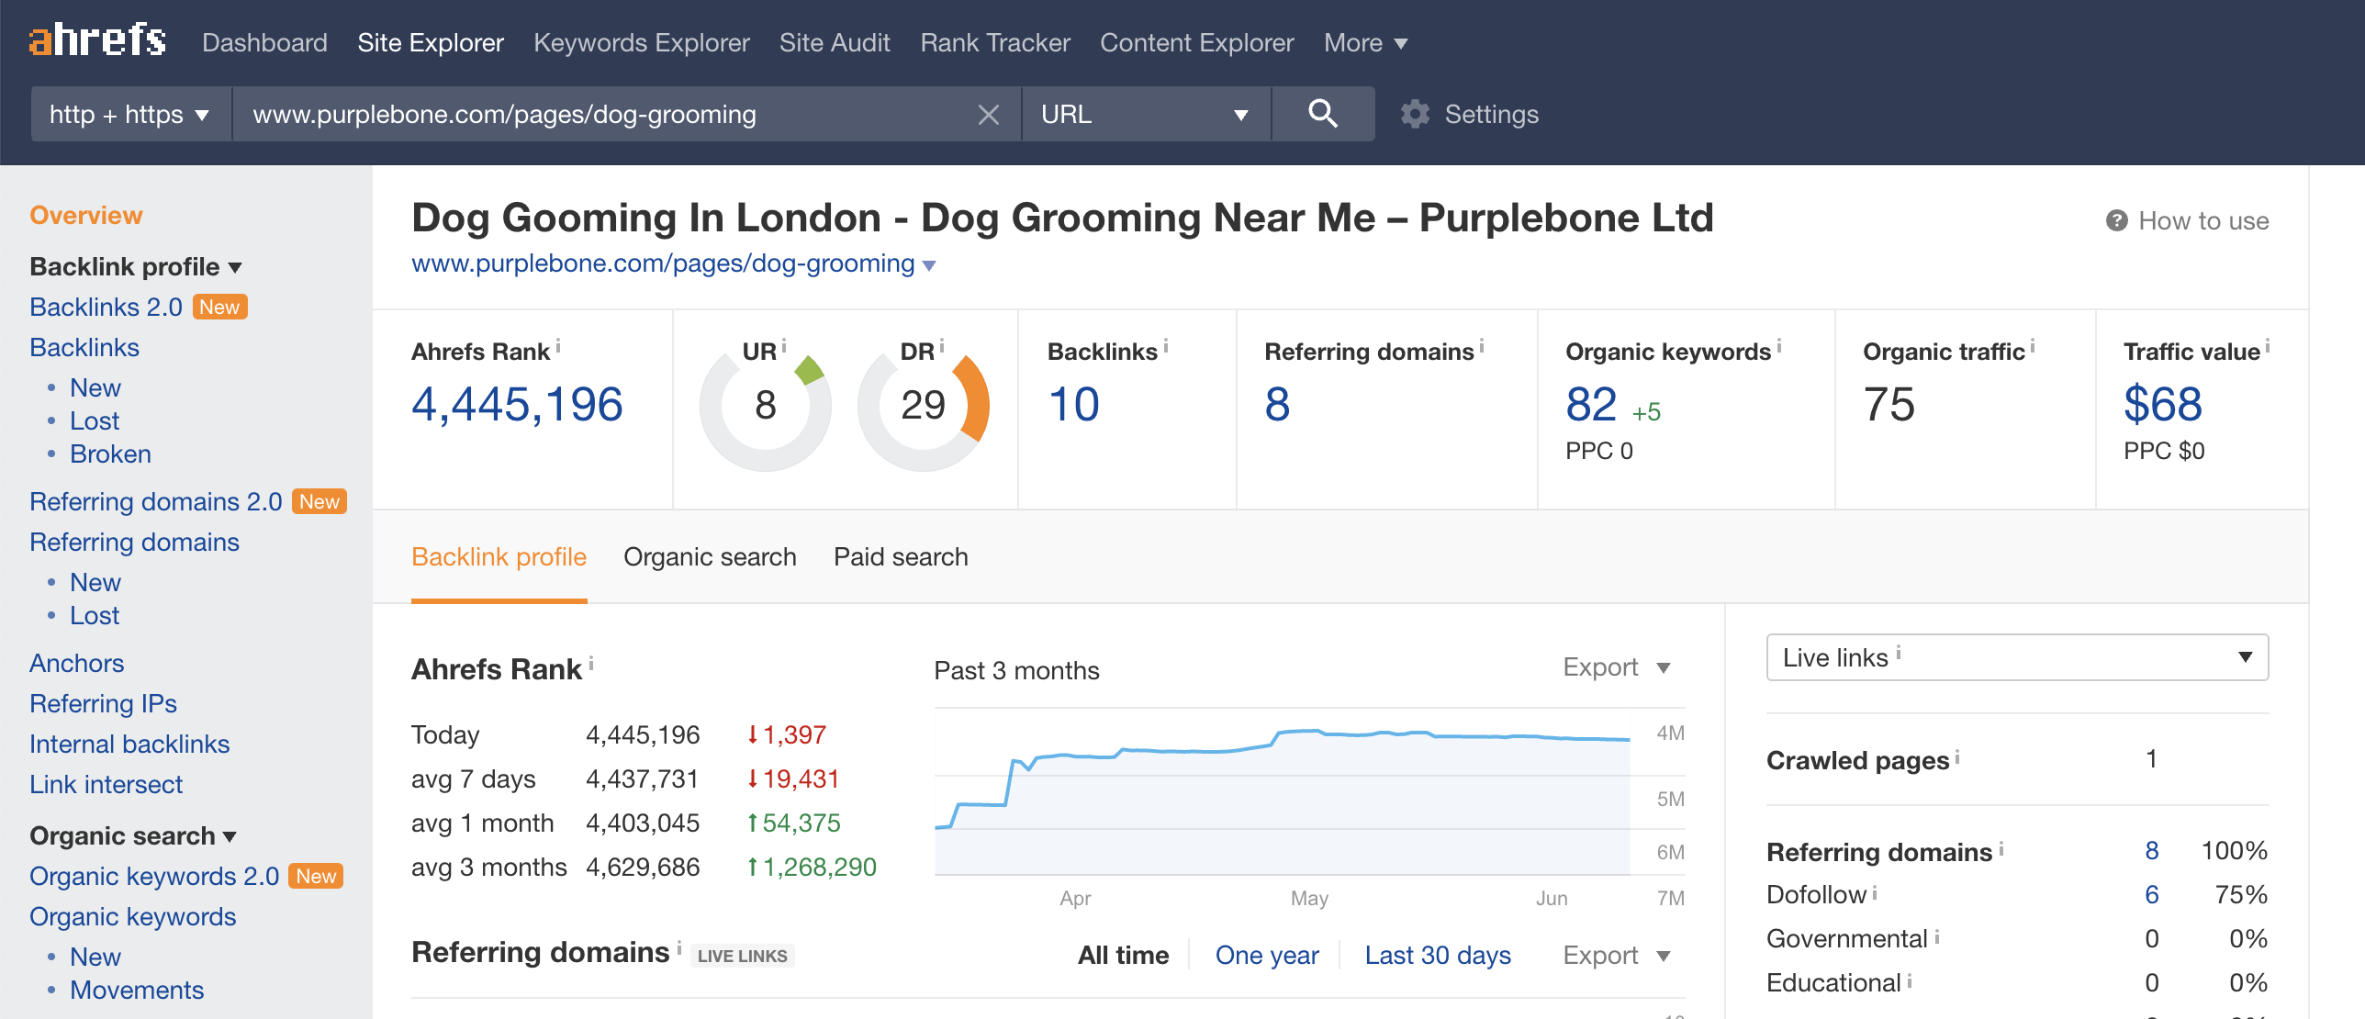2365x1019 pixels.
Task: Switch to the Paid search tab
Action: 901,557
